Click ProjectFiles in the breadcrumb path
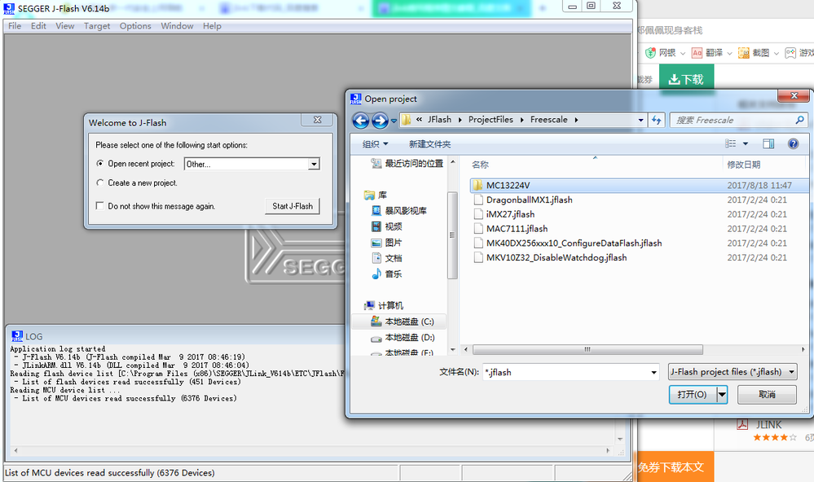Viewport: 814px width, 482px height. (x=491, y=120)
